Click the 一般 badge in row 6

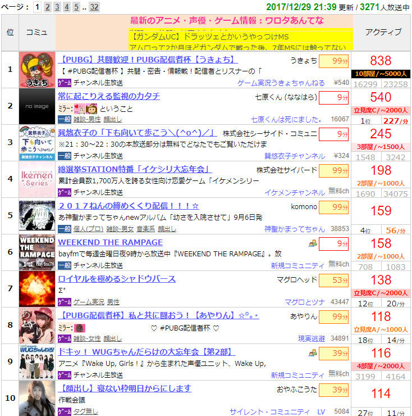click(x=65, y=265)
